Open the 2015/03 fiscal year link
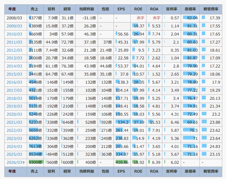Image resolution: width=226 pixels, height=179 pixels. (14, 74)
